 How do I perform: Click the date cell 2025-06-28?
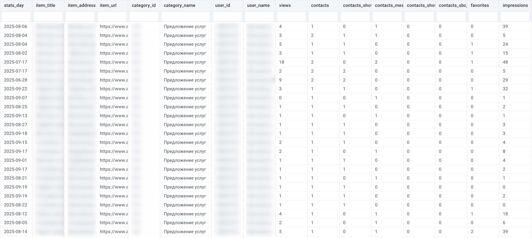(x=16, y=80)
